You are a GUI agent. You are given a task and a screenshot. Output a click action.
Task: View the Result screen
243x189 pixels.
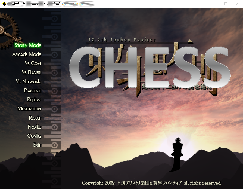(35, 118)
